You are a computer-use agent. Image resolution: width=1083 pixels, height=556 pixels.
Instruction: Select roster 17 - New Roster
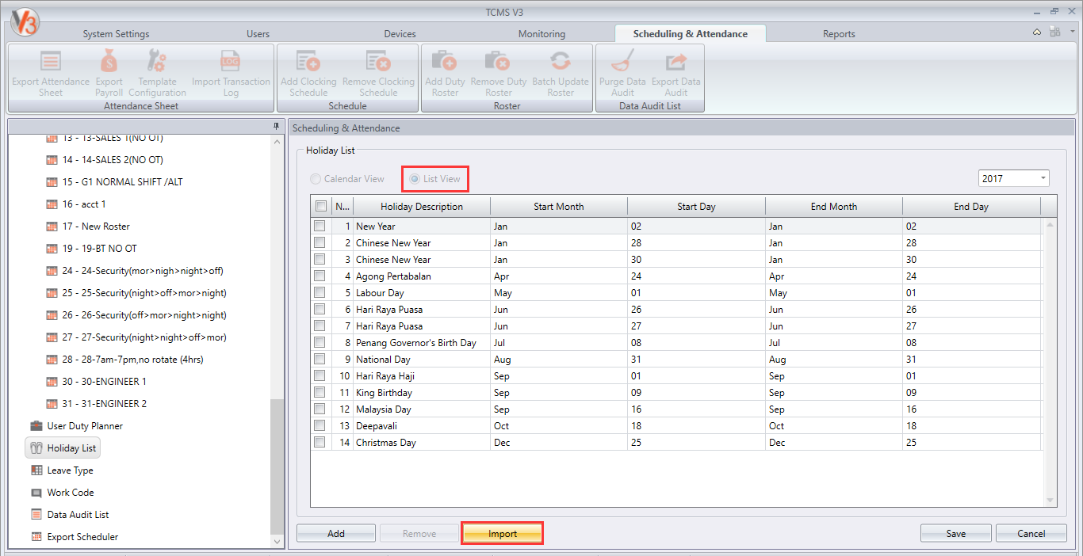coord(88,227)
